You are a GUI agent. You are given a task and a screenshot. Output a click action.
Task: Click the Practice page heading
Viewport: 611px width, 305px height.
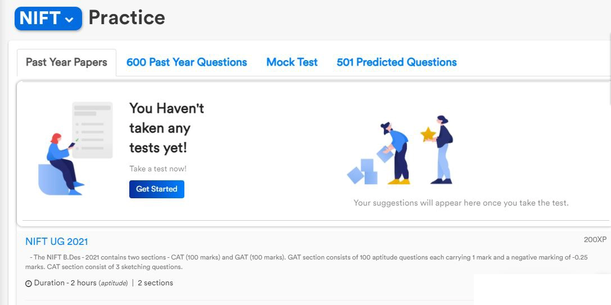pyautogui.click(x=126, y=18)
